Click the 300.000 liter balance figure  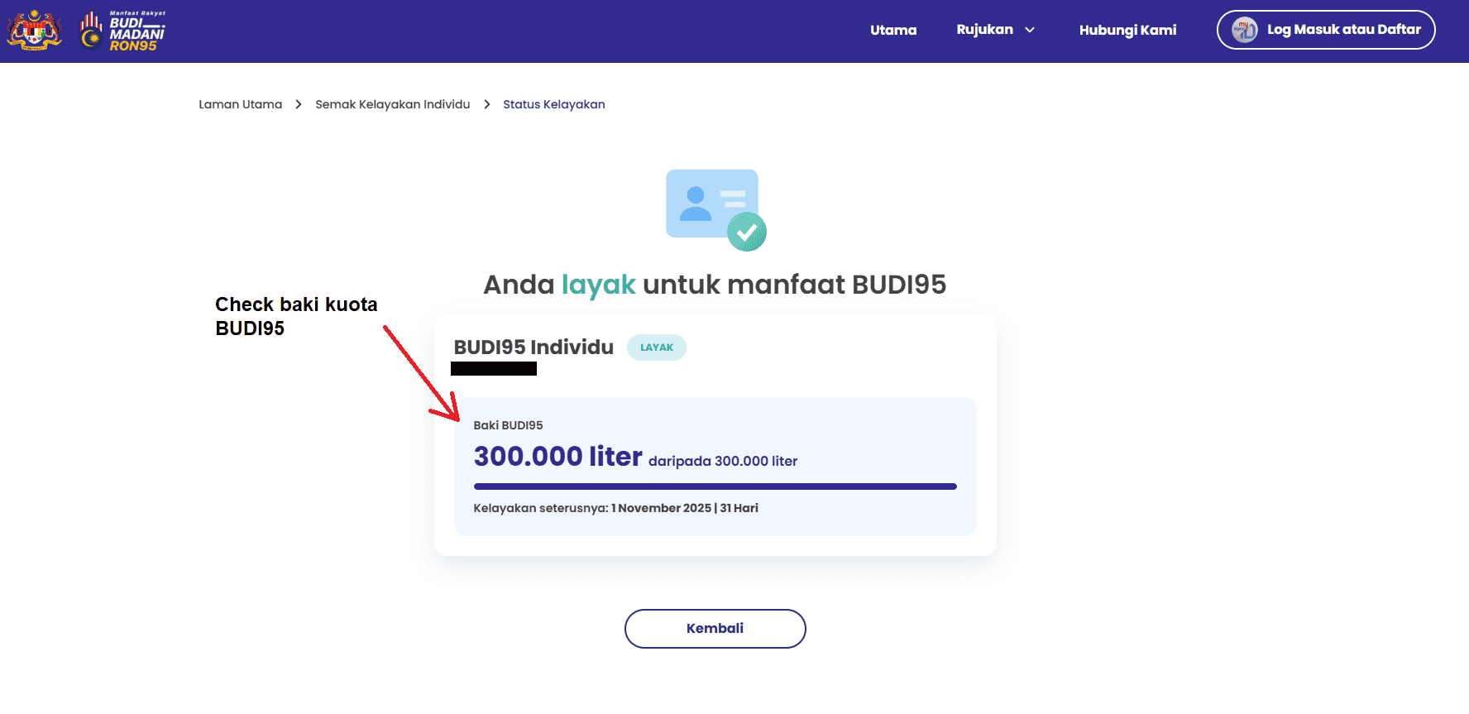pyautogui.click(x=557, y=457)
